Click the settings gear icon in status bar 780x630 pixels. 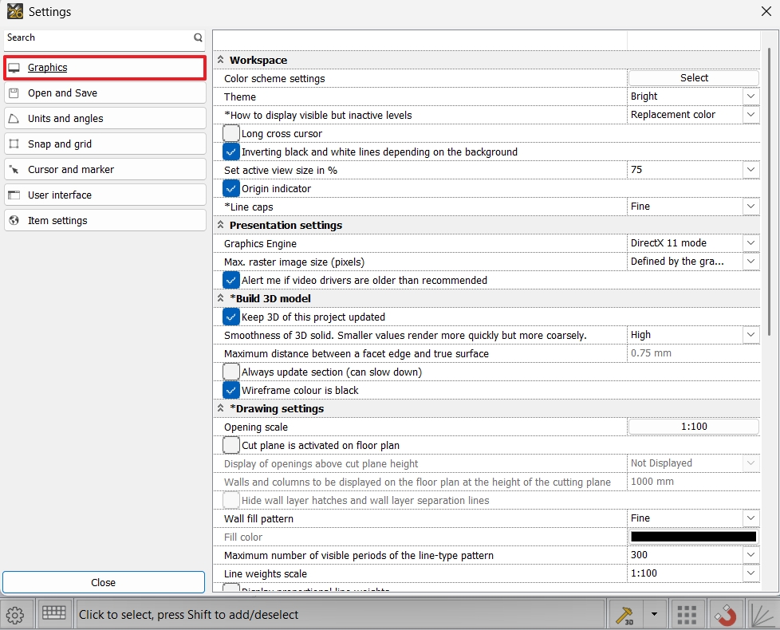[14, 614]
